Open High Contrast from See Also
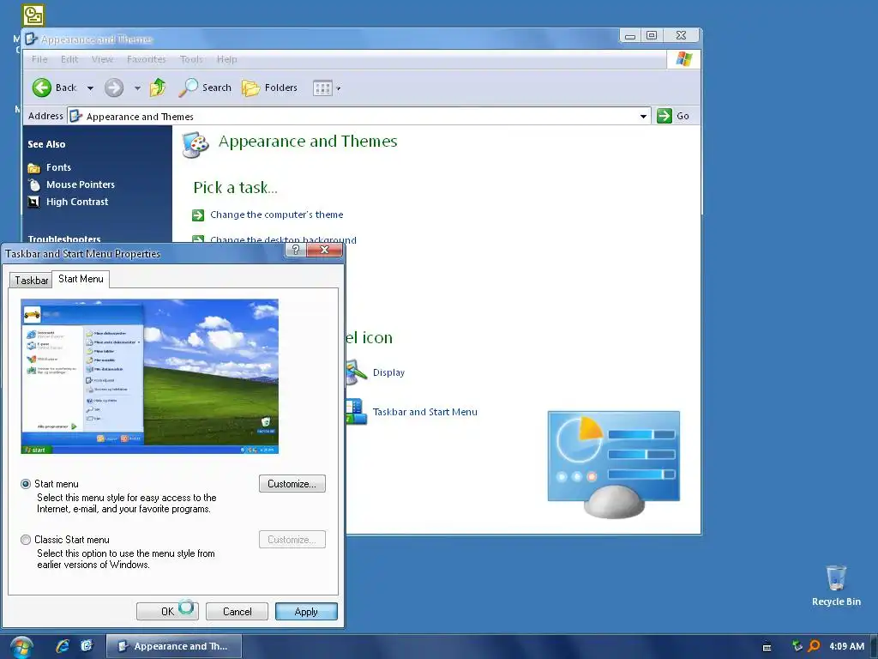This screenshot has width=878, height=659. coord(76,202)
